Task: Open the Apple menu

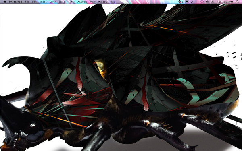Action: tap(4, 2)
